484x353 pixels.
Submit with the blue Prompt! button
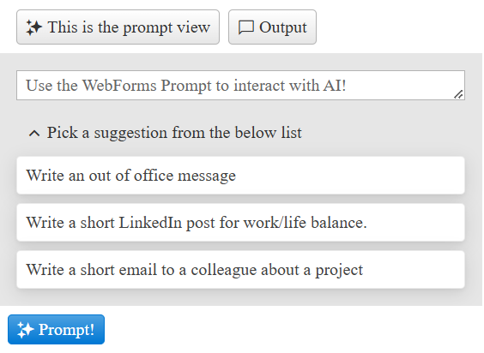(56, 330)
